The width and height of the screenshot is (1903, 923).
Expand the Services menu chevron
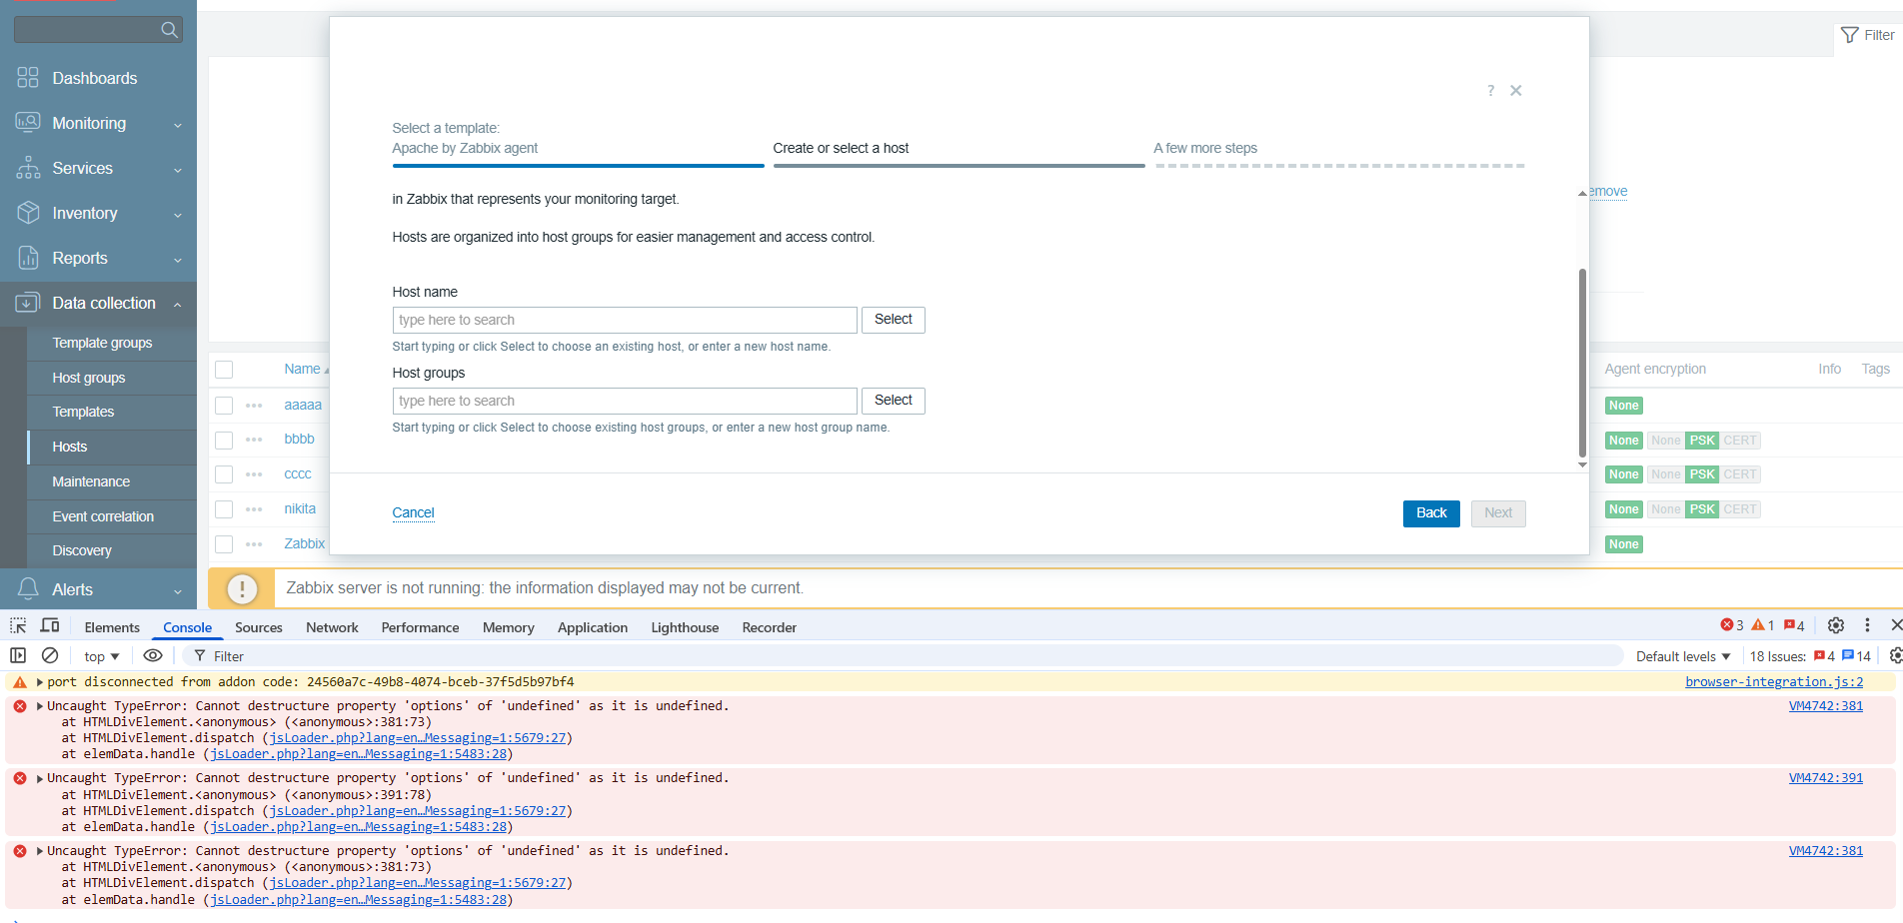click(178, 170)
